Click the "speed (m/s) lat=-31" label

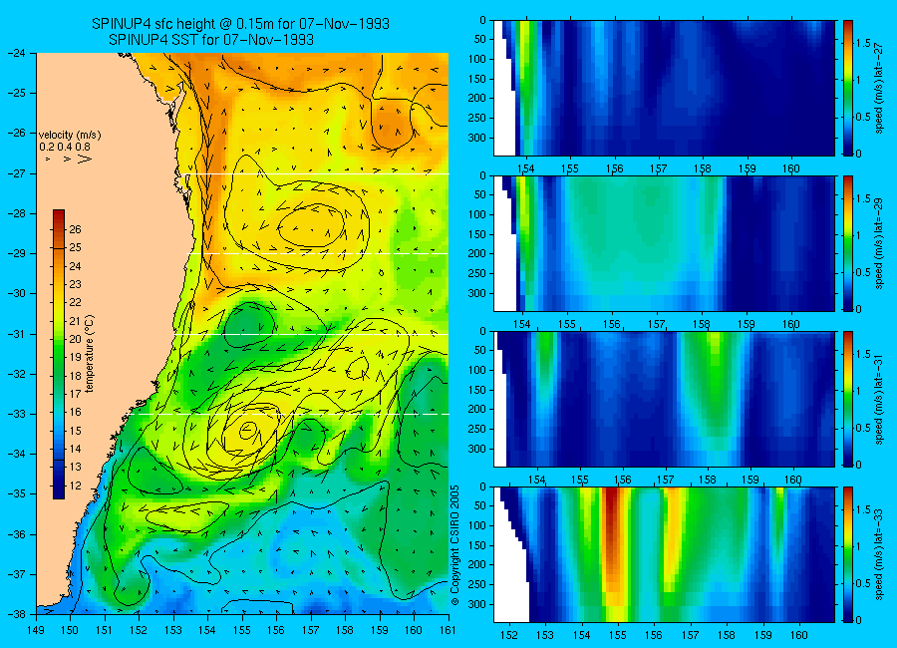coord(880,399)
